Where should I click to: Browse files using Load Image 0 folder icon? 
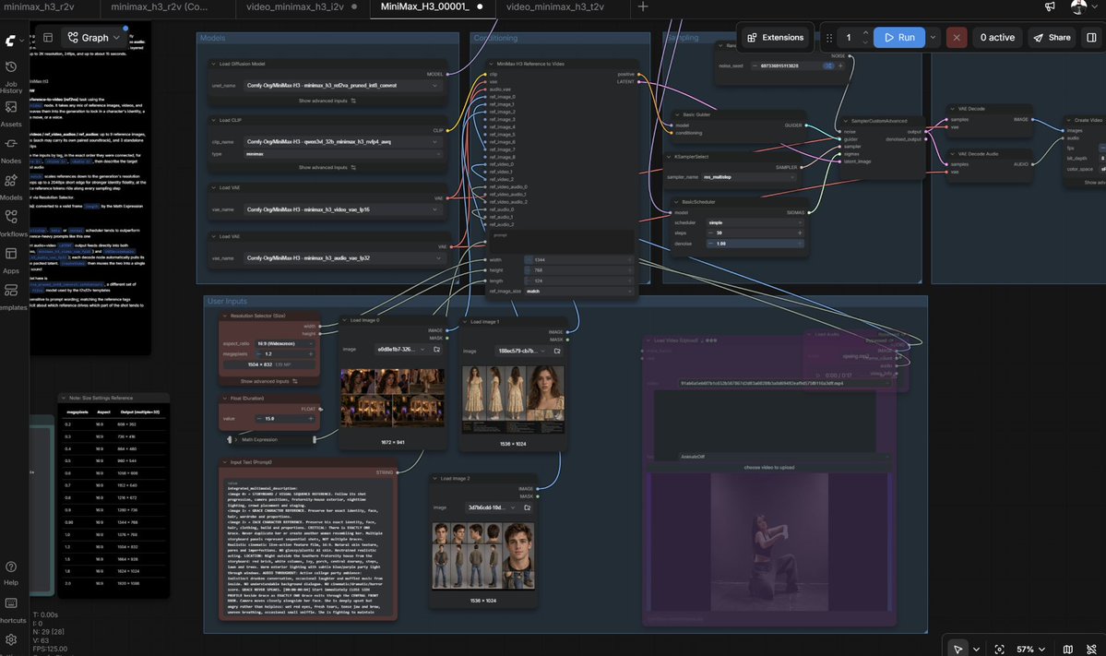point(436,349)
